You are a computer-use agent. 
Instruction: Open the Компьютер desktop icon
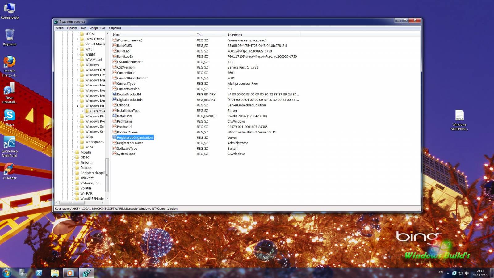[10, 11]
